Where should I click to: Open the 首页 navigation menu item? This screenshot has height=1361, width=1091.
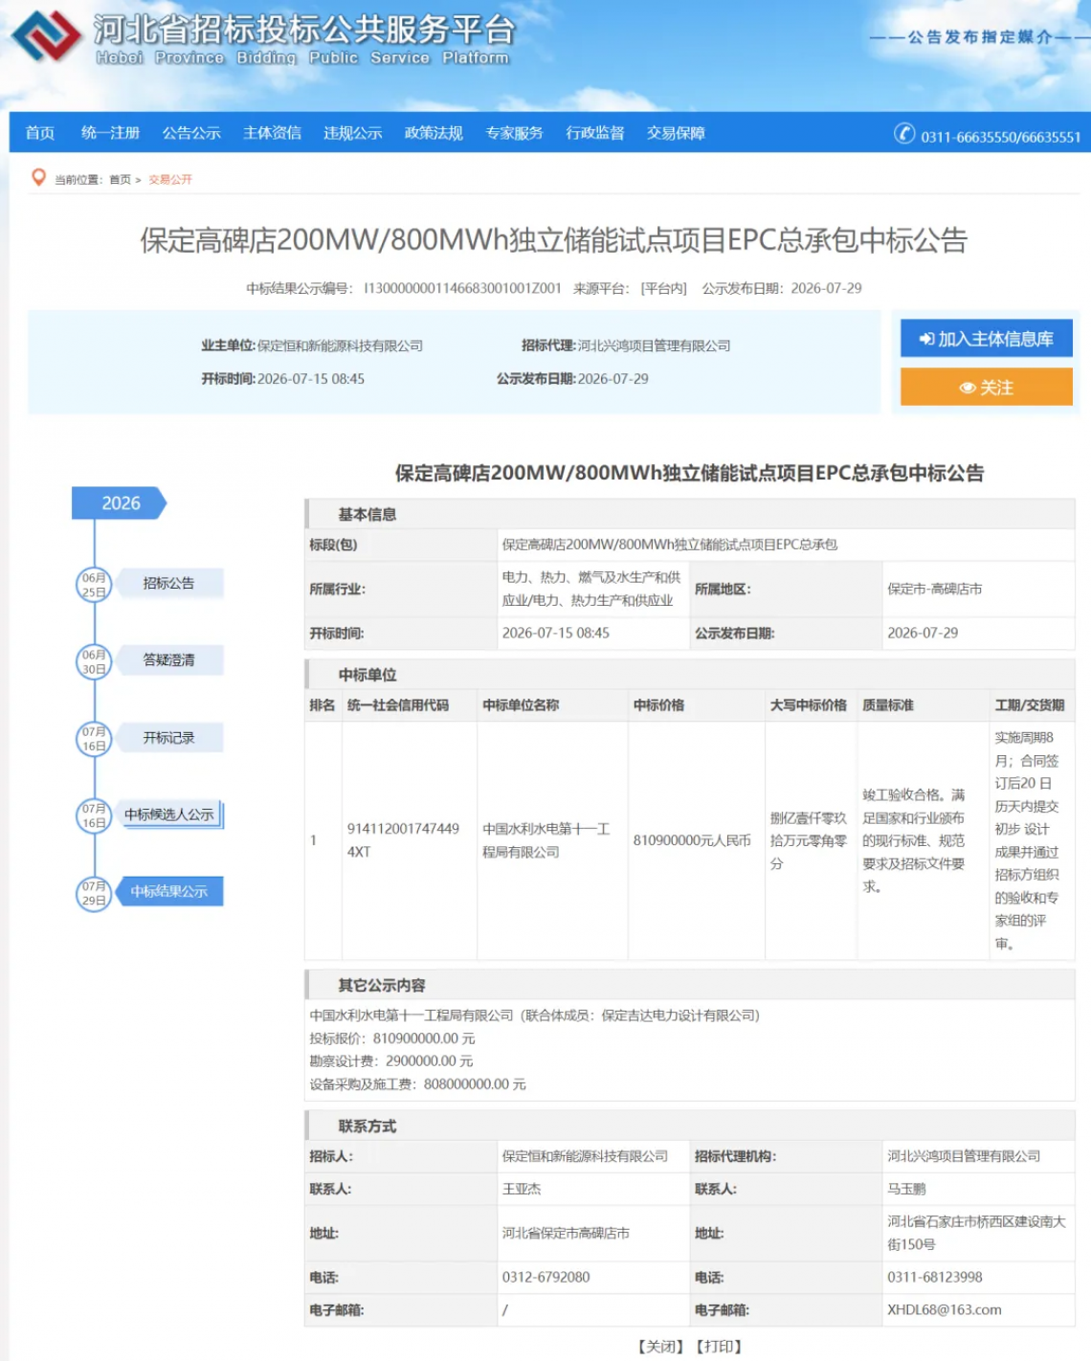[39, 133]
